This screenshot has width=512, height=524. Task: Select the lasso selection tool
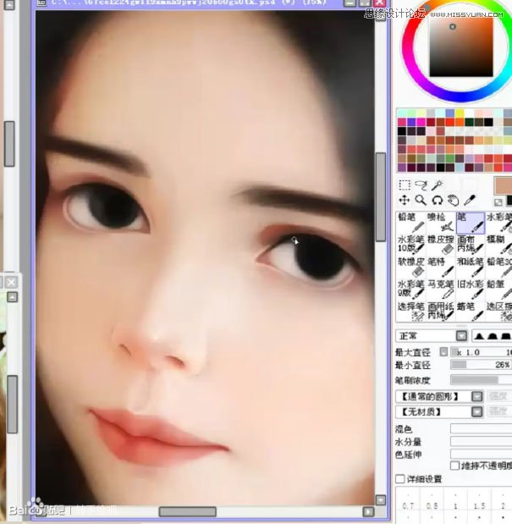point(421,185)
